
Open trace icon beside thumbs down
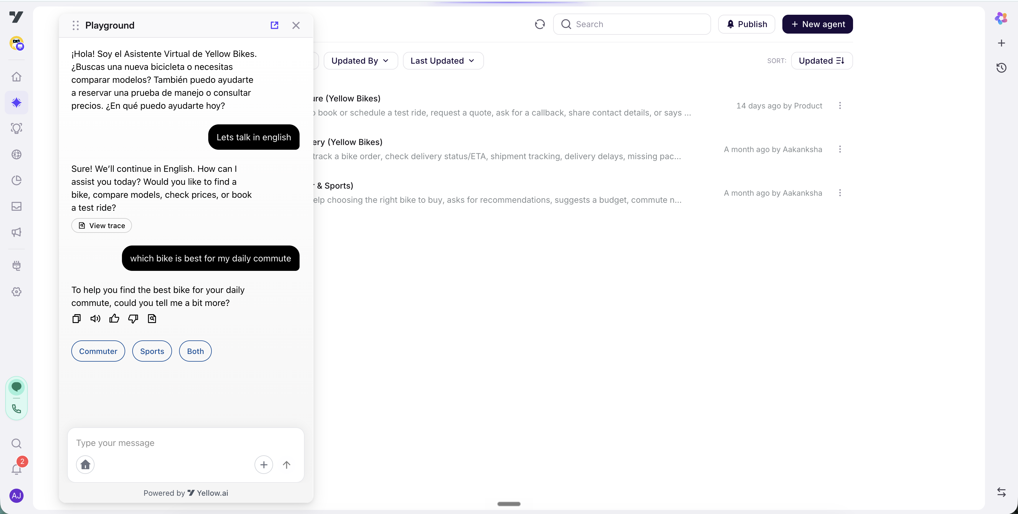click(152, 319)
